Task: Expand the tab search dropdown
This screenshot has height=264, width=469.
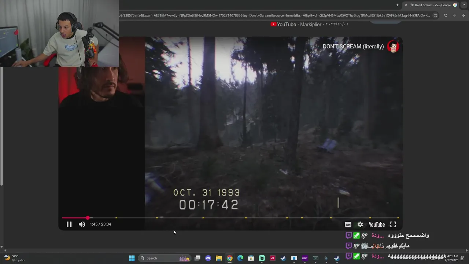Action: click(464, 5)
